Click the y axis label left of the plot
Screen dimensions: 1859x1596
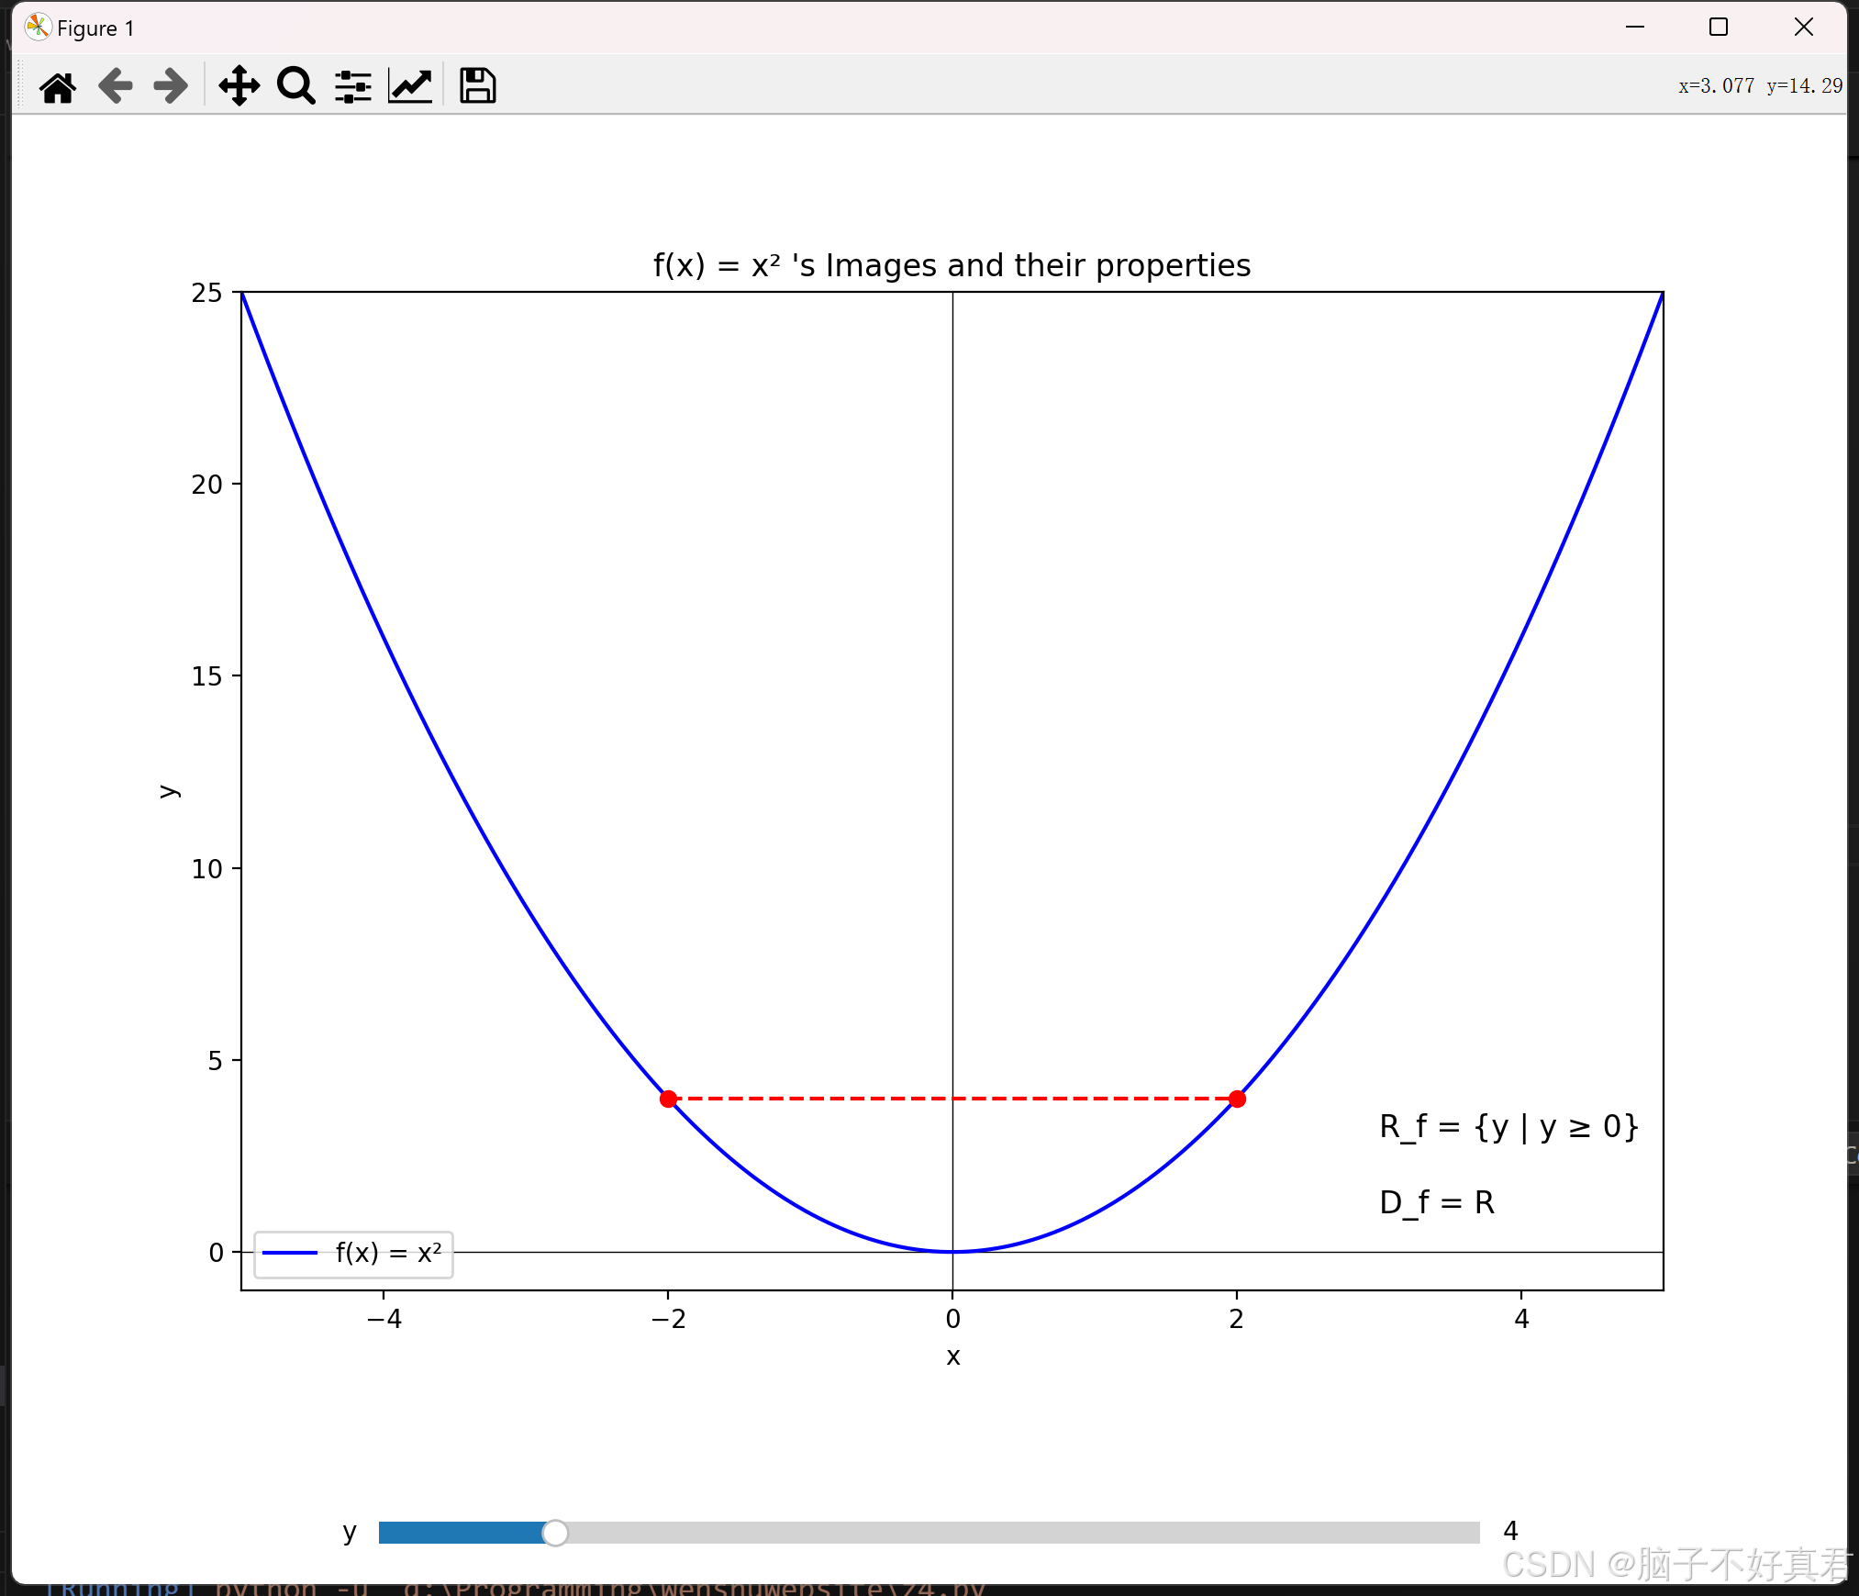click(x=169, y=791)
